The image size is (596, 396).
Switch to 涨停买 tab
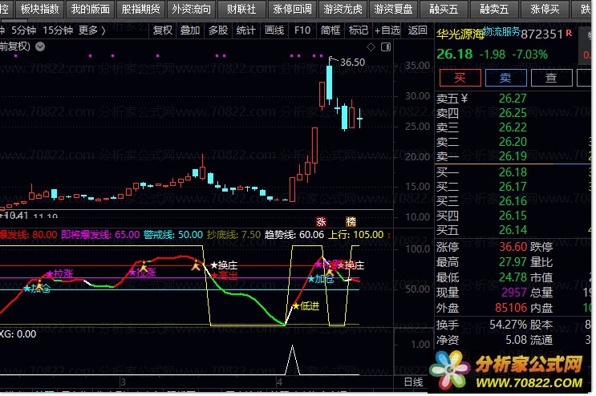[545, 9]
